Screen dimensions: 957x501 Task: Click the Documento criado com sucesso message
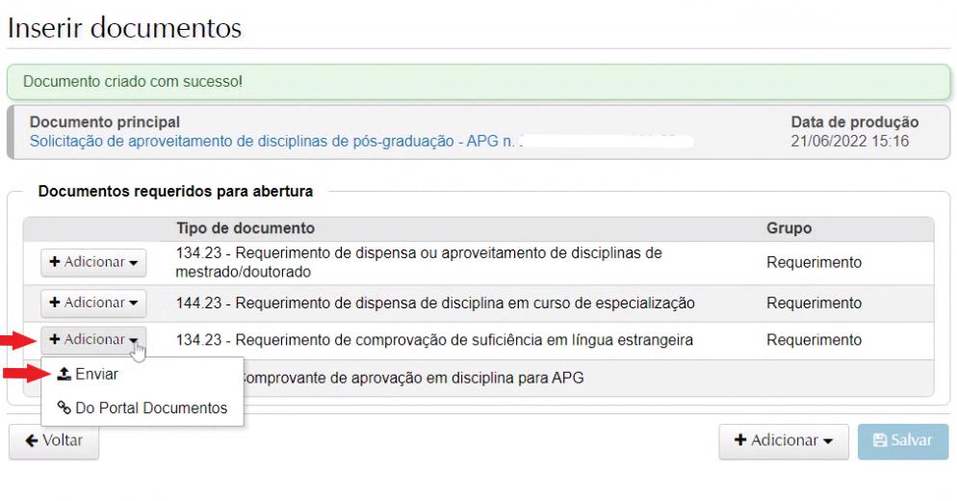(133, 82)
